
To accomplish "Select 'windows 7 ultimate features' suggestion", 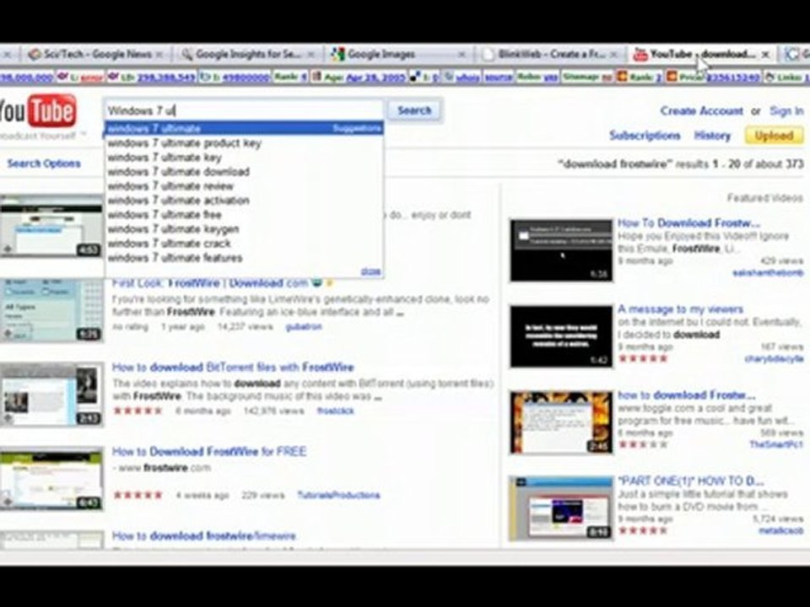I will (244, 258).
